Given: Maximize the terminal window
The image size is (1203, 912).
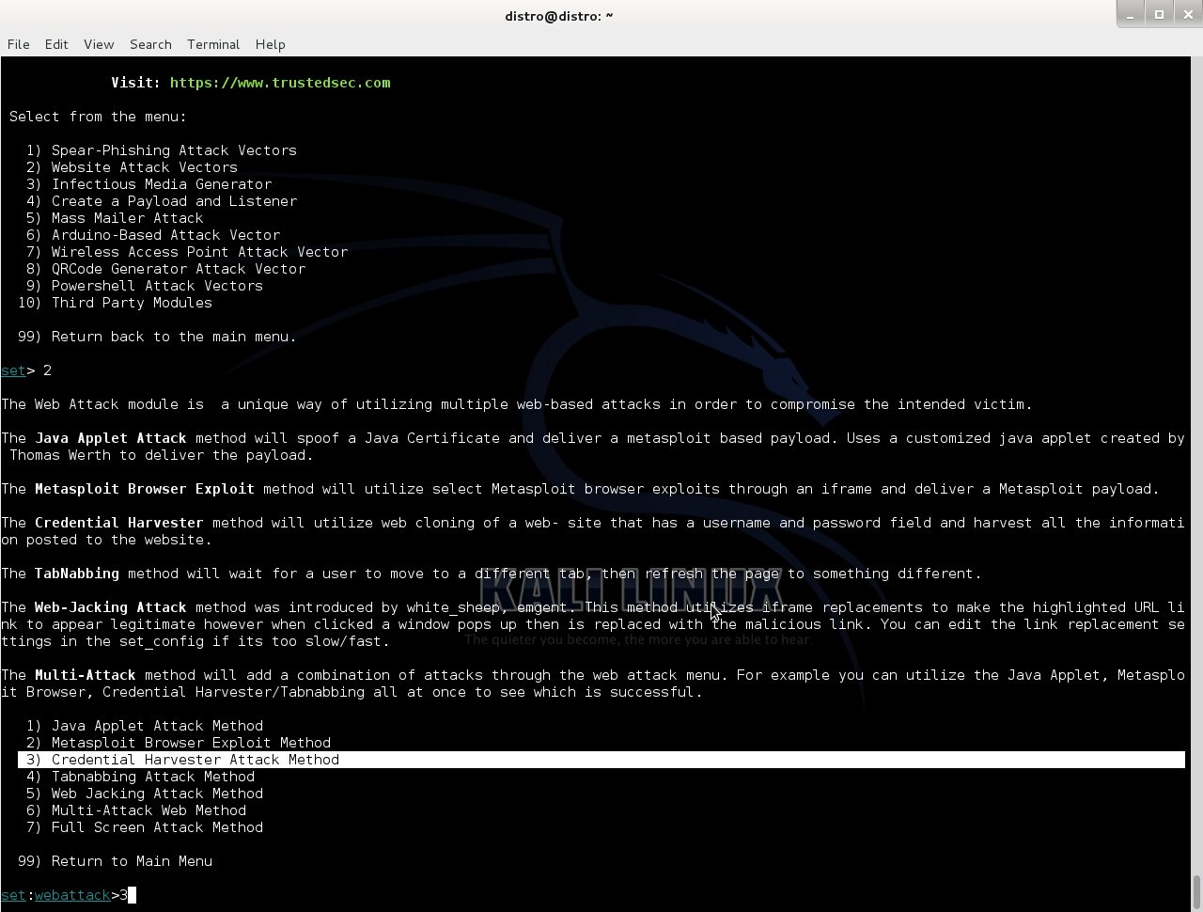Looking at the screenshot, I should [x=1159, y=14].
